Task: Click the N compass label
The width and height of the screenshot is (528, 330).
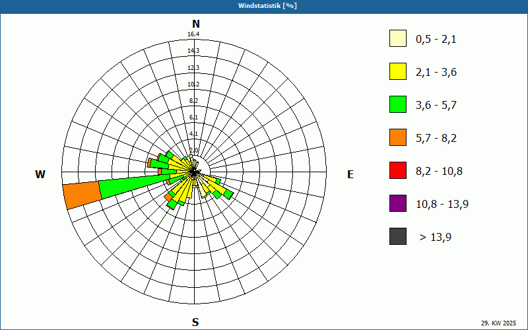Action: (x=196, y=24)
